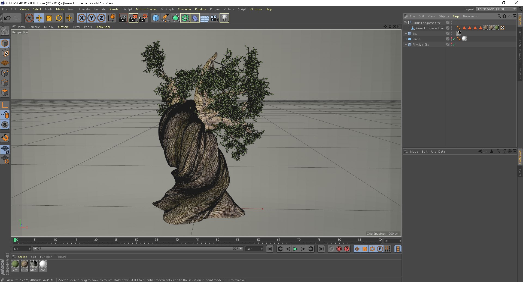The width and height of the screenshot is (523, 282).
Task: Open the Layout keremmodel dropdown
Action: coord(497,9)
